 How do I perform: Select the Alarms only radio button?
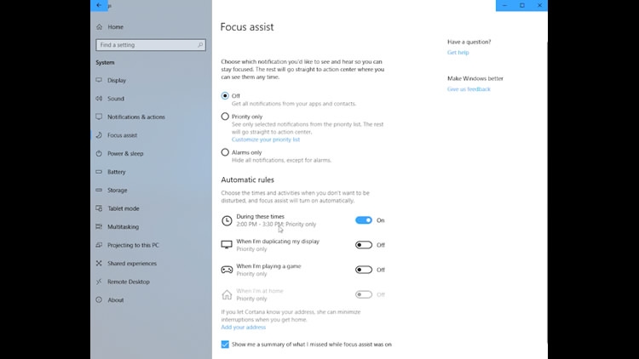coord(225,152)
